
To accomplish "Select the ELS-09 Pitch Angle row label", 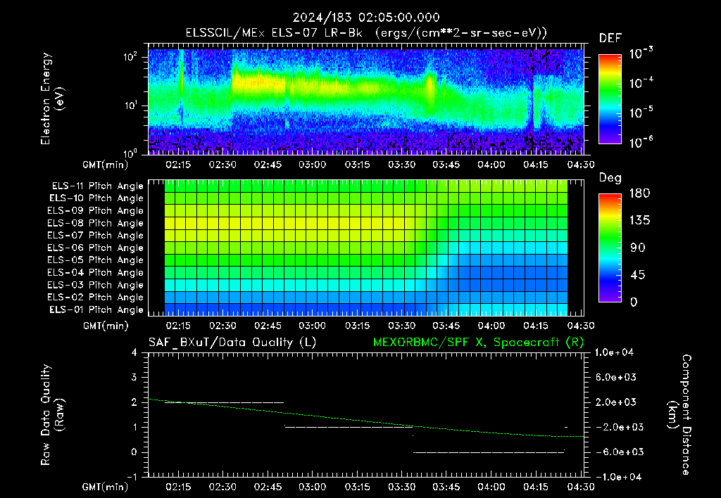I will [96, 211].
